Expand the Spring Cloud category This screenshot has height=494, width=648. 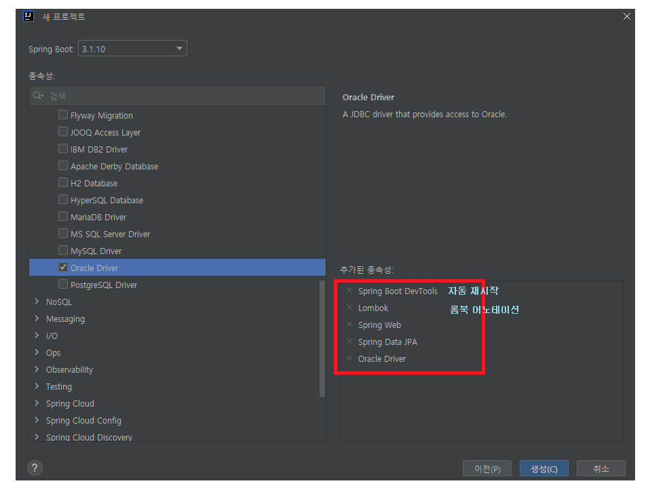pyautogui.click(x=37, y=403)
